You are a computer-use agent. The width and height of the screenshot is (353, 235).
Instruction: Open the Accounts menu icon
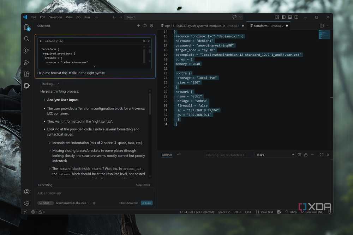pyautogui.click(x=26, y=191)
